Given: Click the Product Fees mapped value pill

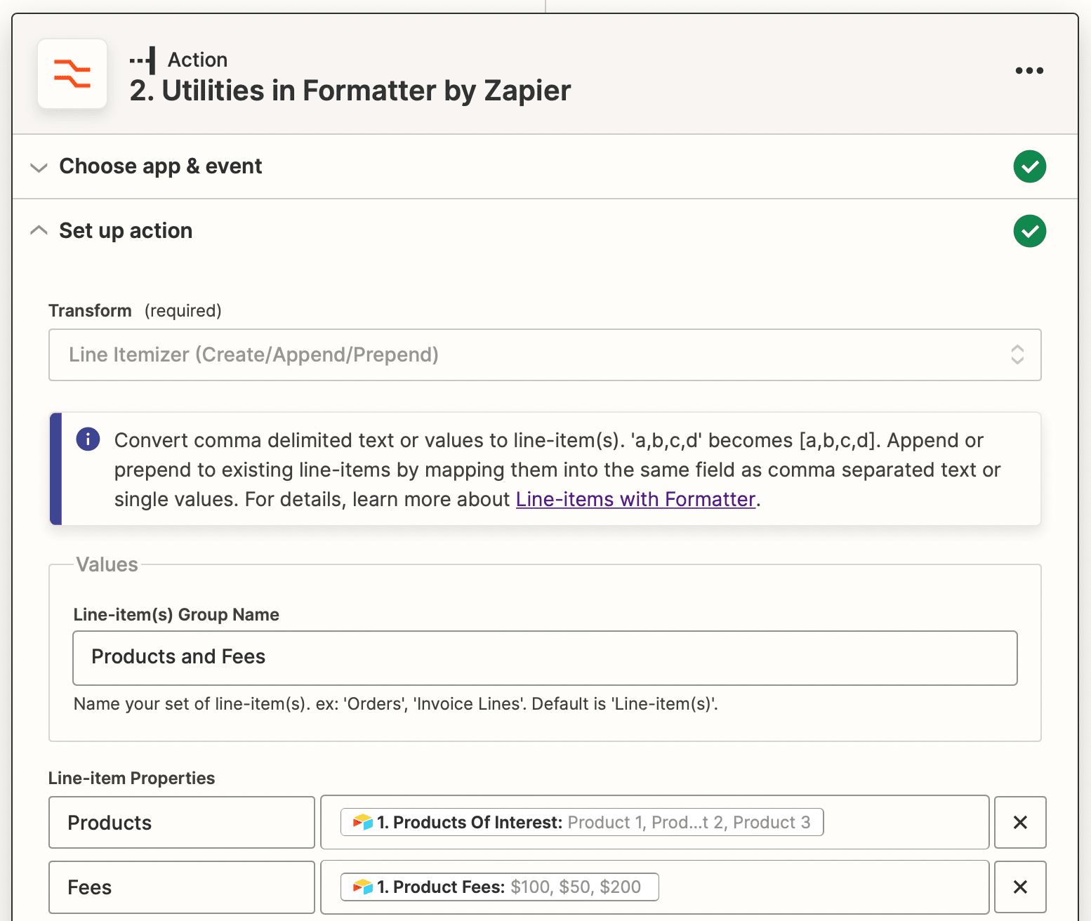Looking at the screenshot, I should coord(509,887).
